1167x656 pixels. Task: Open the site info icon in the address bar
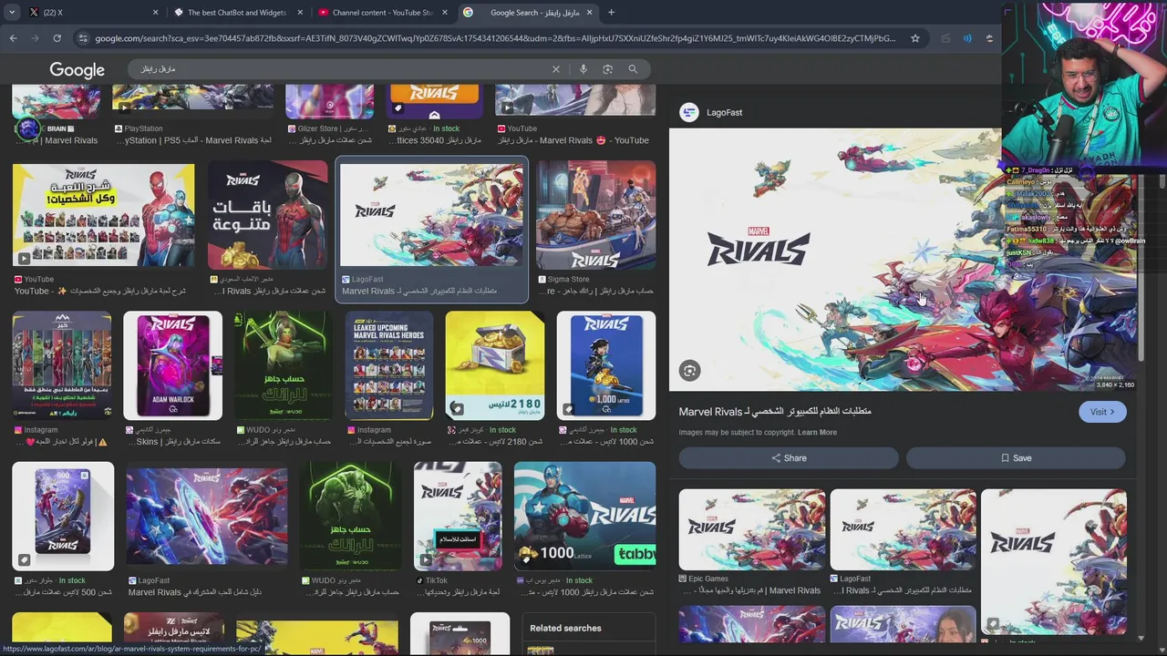click(x=83, y=38)
